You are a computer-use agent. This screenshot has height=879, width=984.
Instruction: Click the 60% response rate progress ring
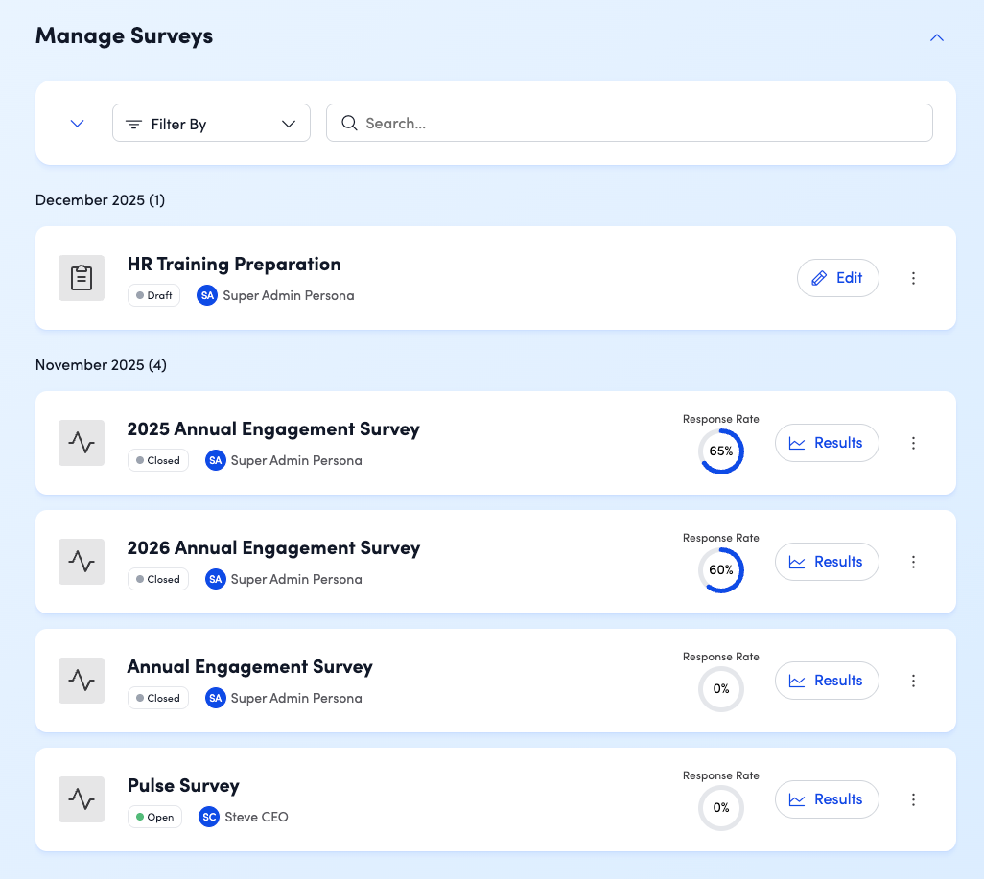[720, 570]
